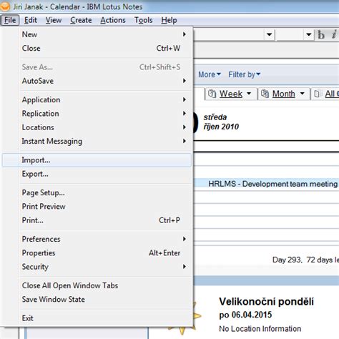Open HRLMS Development team meeting entry
The height and width of the screenshot is (339, 339).
pos(272,184)
